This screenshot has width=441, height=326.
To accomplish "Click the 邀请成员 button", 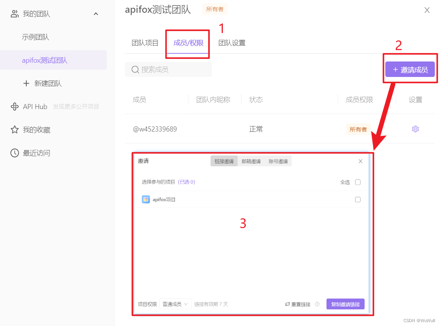I will 410,70.
